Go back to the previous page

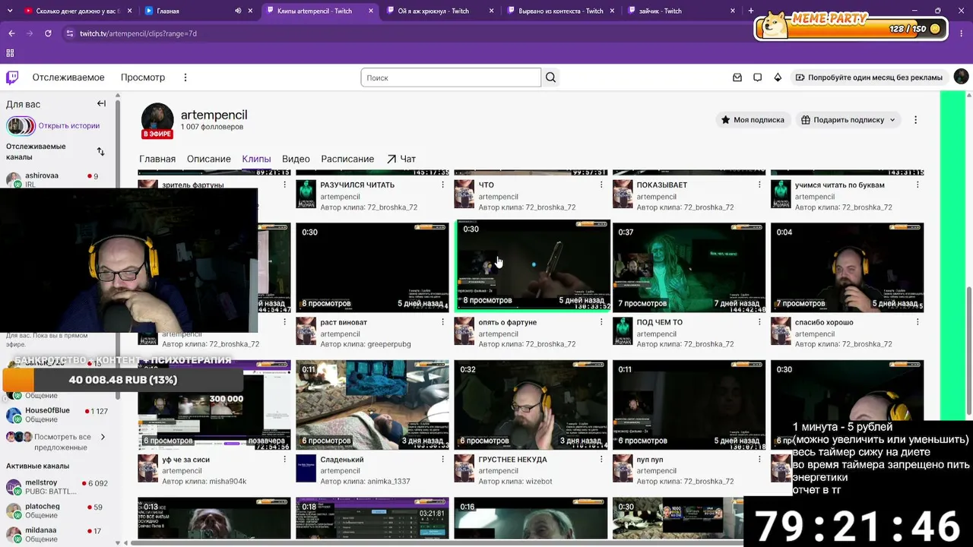[11, 33]
